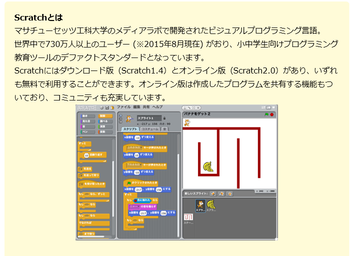Click the scripts area vertical scrollbar
The width and height of the screenshot is (356, 256).
(x=178, y=195)
